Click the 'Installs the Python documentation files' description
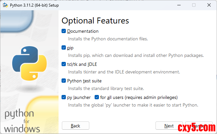217x134 pixels. click(108, 39)
